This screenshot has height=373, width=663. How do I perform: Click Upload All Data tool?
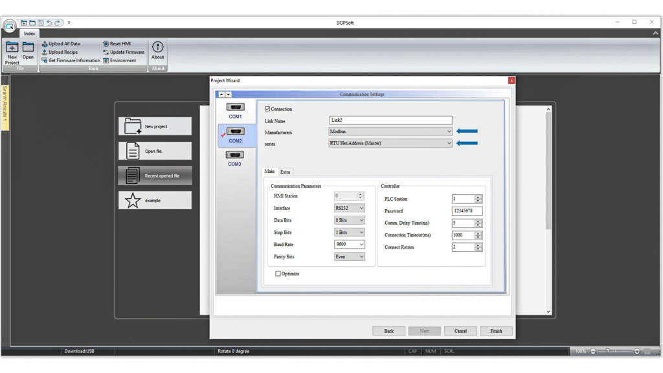tap(61, 44)
